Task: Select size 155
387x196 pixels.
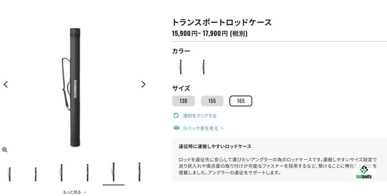Action: point(212,101)
